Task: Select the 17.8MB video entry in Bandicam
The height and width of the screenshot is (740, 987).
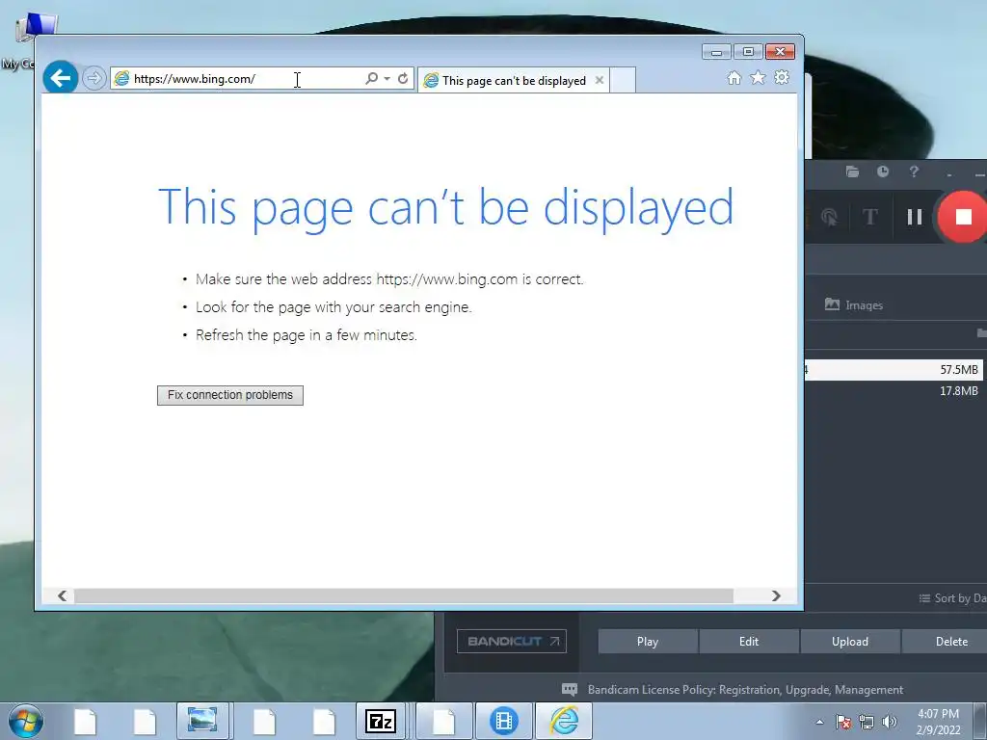Action: pos(894,391)
